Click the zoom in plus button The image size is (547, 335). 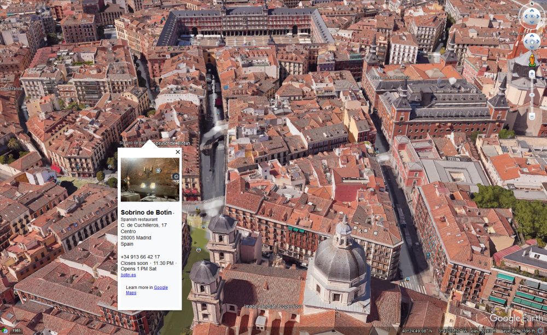532,73
